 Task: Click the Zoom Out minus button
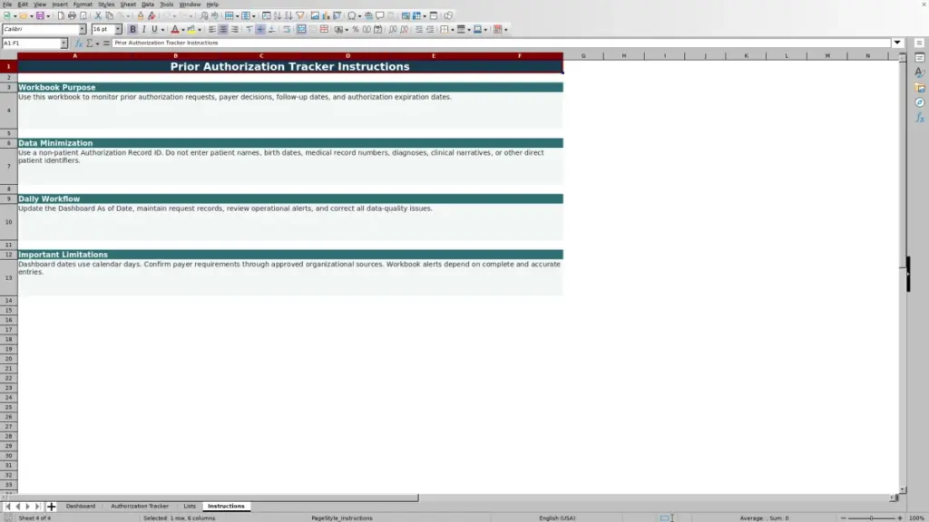843,518
